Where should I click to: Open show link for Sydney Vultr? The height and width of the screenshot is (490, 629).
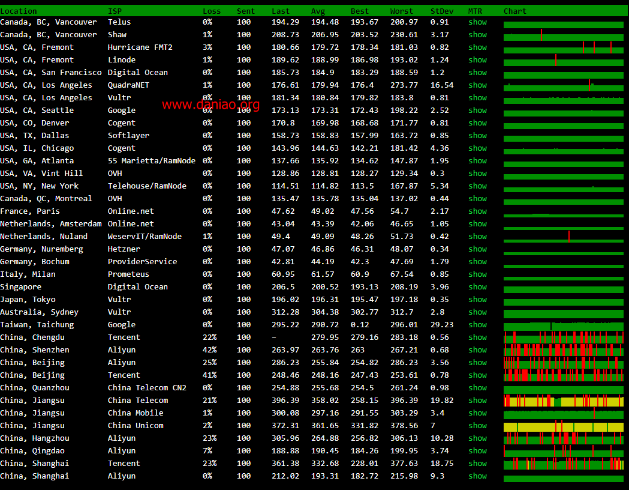477,312
